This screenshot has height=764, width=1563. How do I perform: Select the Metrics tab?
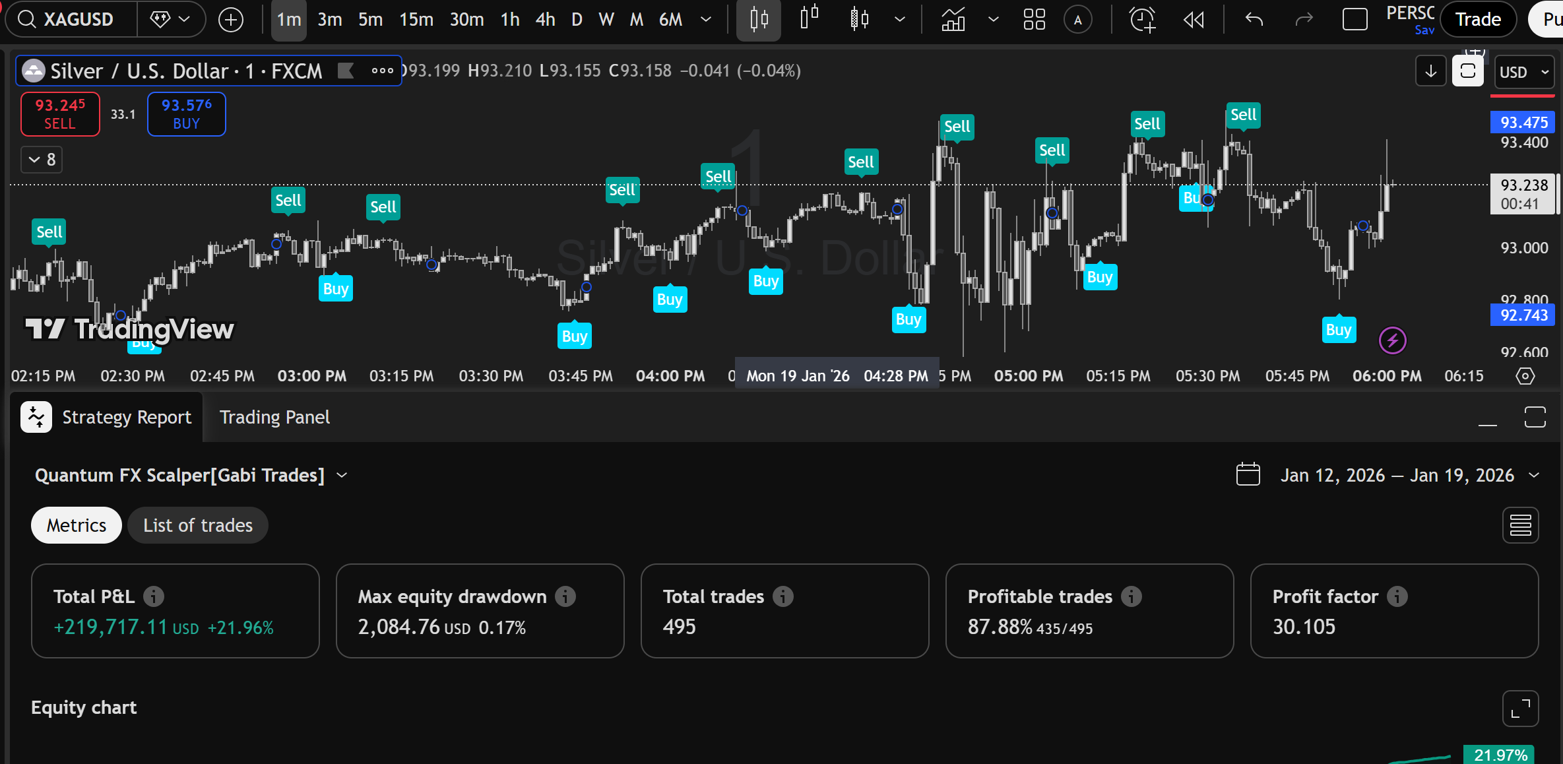point(77,525)
